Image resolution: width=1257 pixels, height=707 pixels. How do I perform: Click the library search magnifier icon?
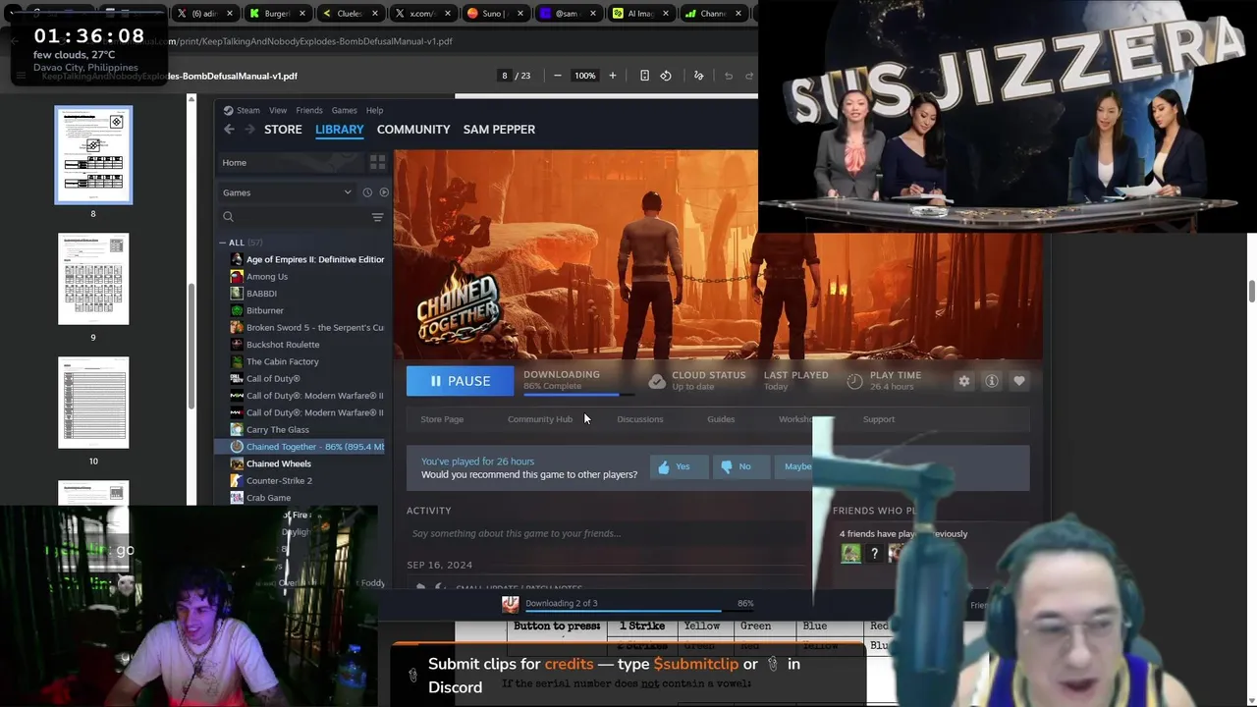(228, 217)
